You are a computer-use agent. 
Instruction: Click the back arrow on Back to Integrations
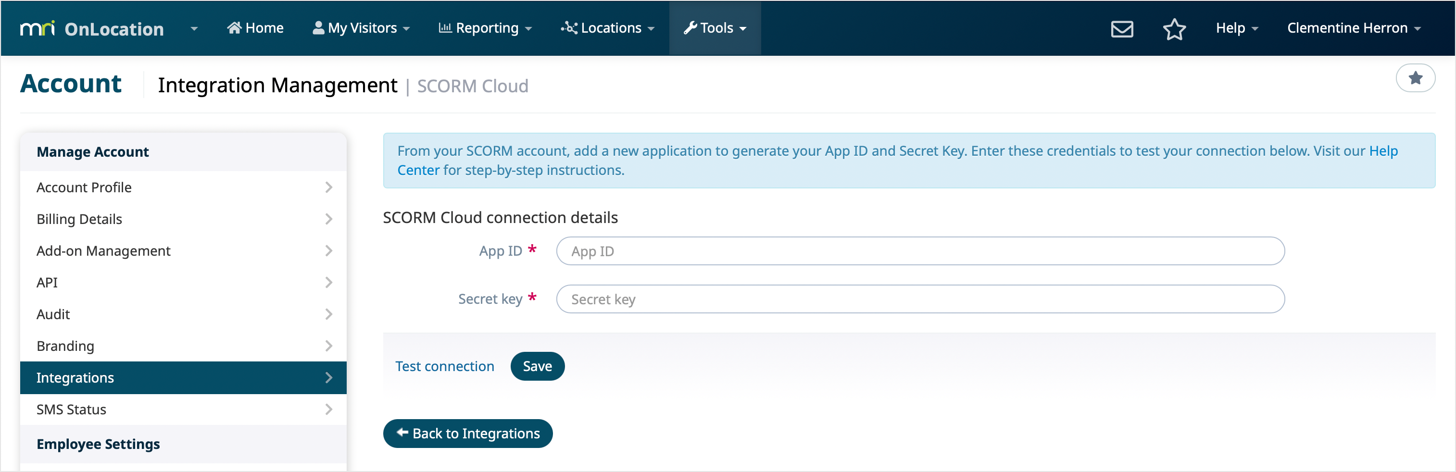tap(402, 433)
